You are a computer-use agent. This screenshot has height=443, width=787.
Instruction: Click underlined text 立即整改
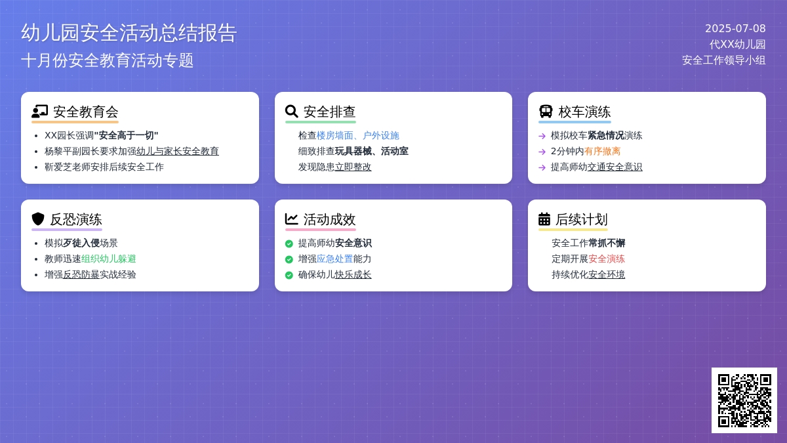[x=353, y=167]
